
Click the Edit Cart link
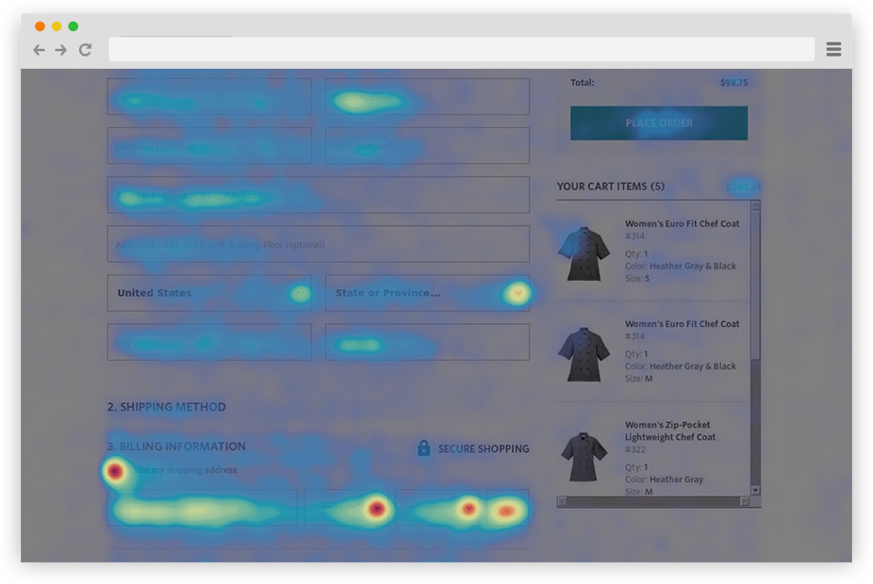click(743, 187)
